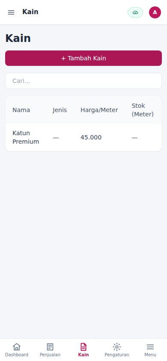Open the hamburger sidebar menu icon
This screenshot has height=361, width=167.
(x=11, y=12)
